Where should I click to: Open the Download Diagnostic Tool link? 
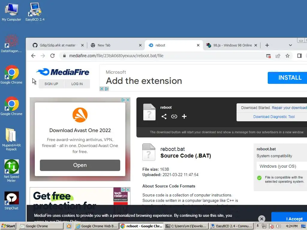coord(274,116)
